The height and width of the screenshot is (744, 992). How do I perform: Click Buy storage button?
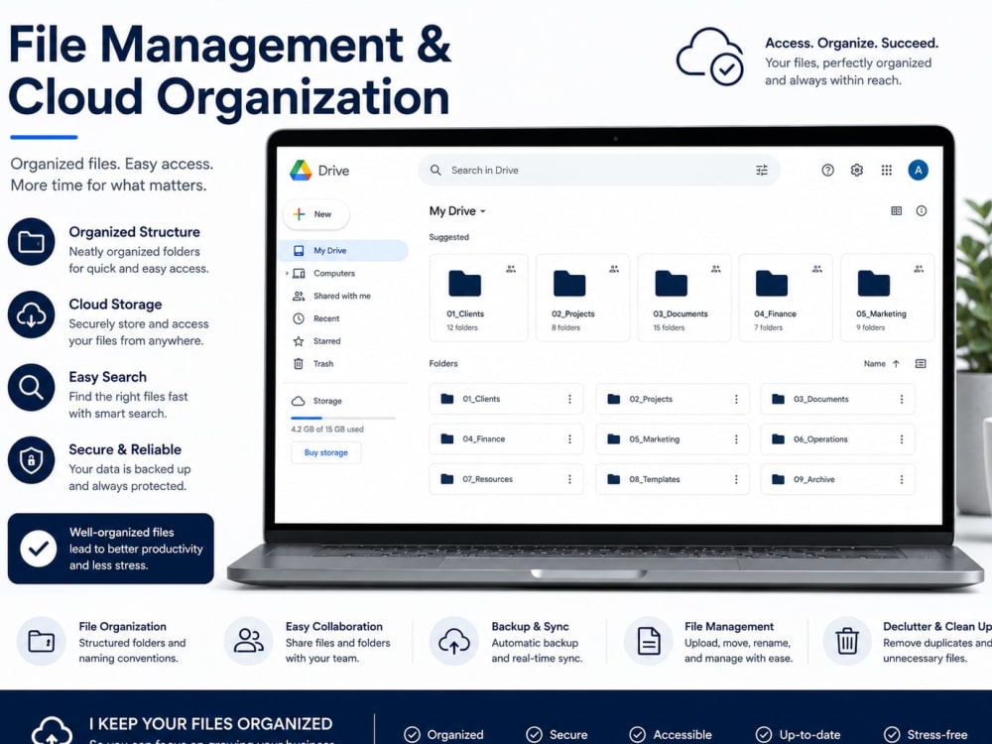[325, 453]
